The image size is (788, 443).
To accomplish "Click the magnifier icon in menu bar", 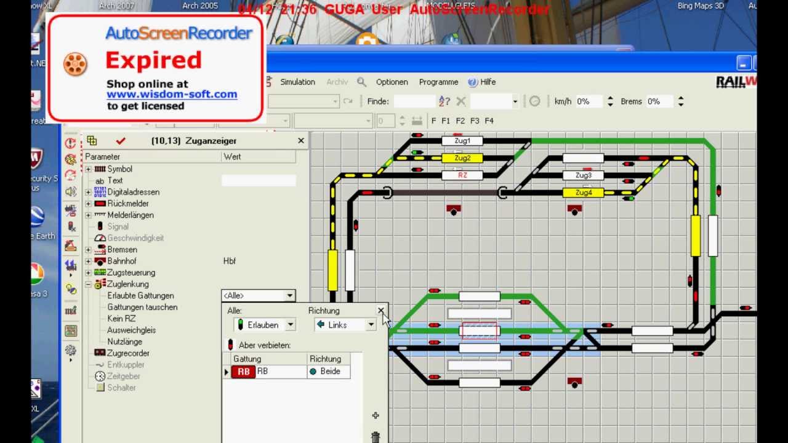I will pyautogui.click(x=362, y=82).
